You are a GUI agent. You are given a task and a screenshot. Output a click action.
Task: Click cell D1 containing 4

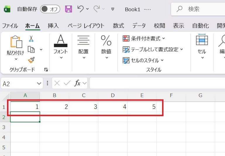[x=113, y=107]
